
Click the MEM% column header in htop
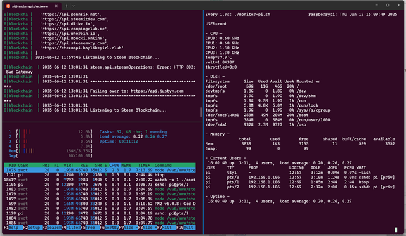click(x=126, y=166)
